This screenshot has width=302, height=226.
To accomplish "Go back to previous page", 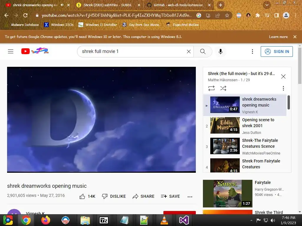I will click(x=6, y=15).
